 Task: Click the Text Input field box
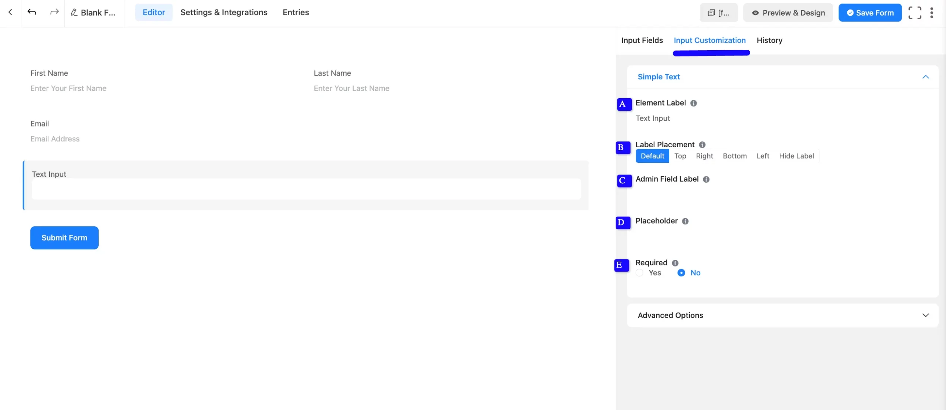click(x=306, y=189)
